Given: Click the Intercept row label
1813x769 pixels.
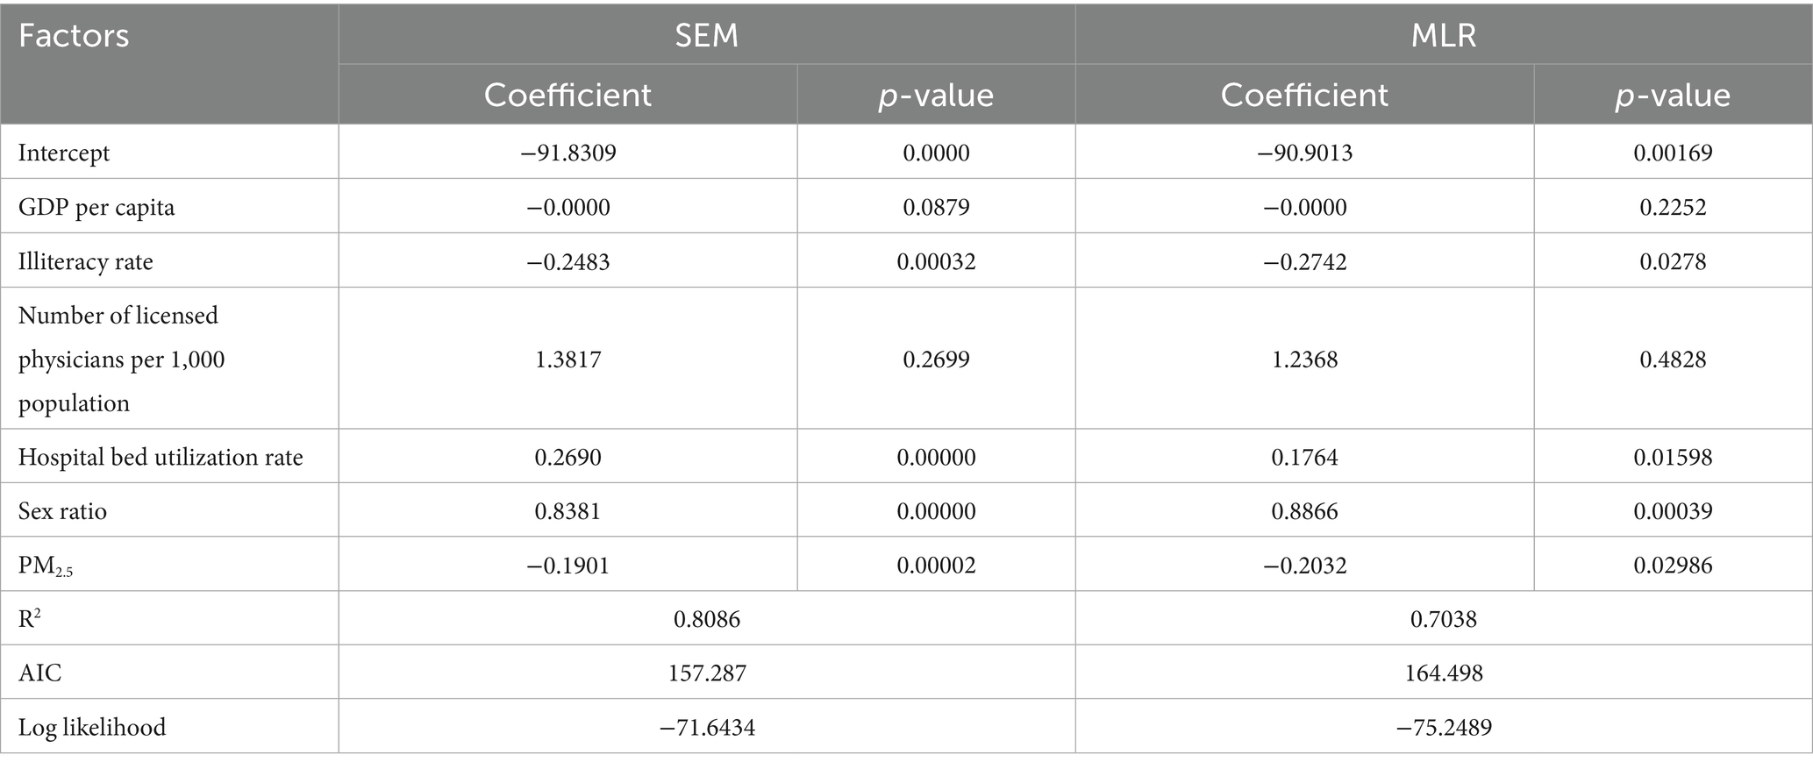Looking at the screenshot, I should pos(64,153).
